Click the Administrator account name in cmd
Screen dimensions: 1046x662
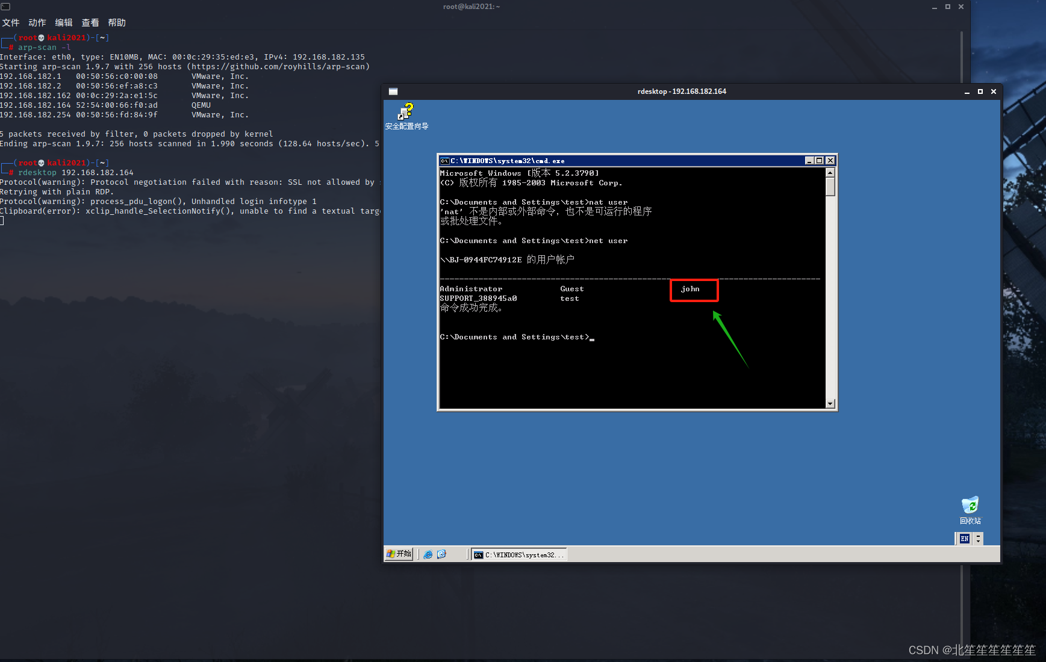point(471,289)
